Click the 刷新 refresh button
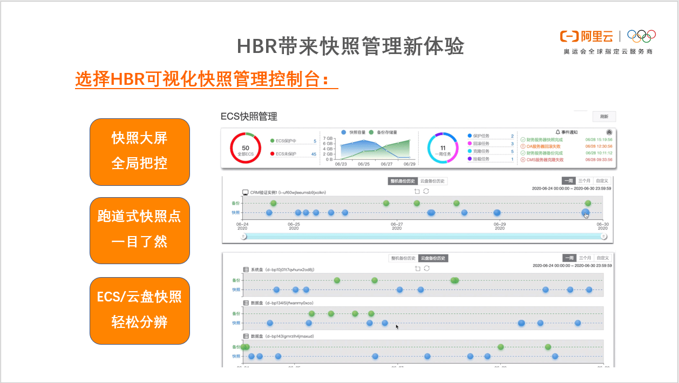The width and height of the screenshot is (679, 383). tap(604, 116)
